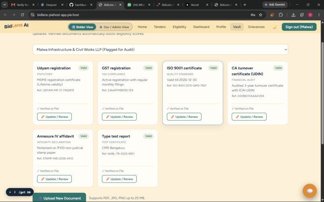Click the browser address bar URL
The width and height of the screenshot is (324, 202).
click(58, 15)
